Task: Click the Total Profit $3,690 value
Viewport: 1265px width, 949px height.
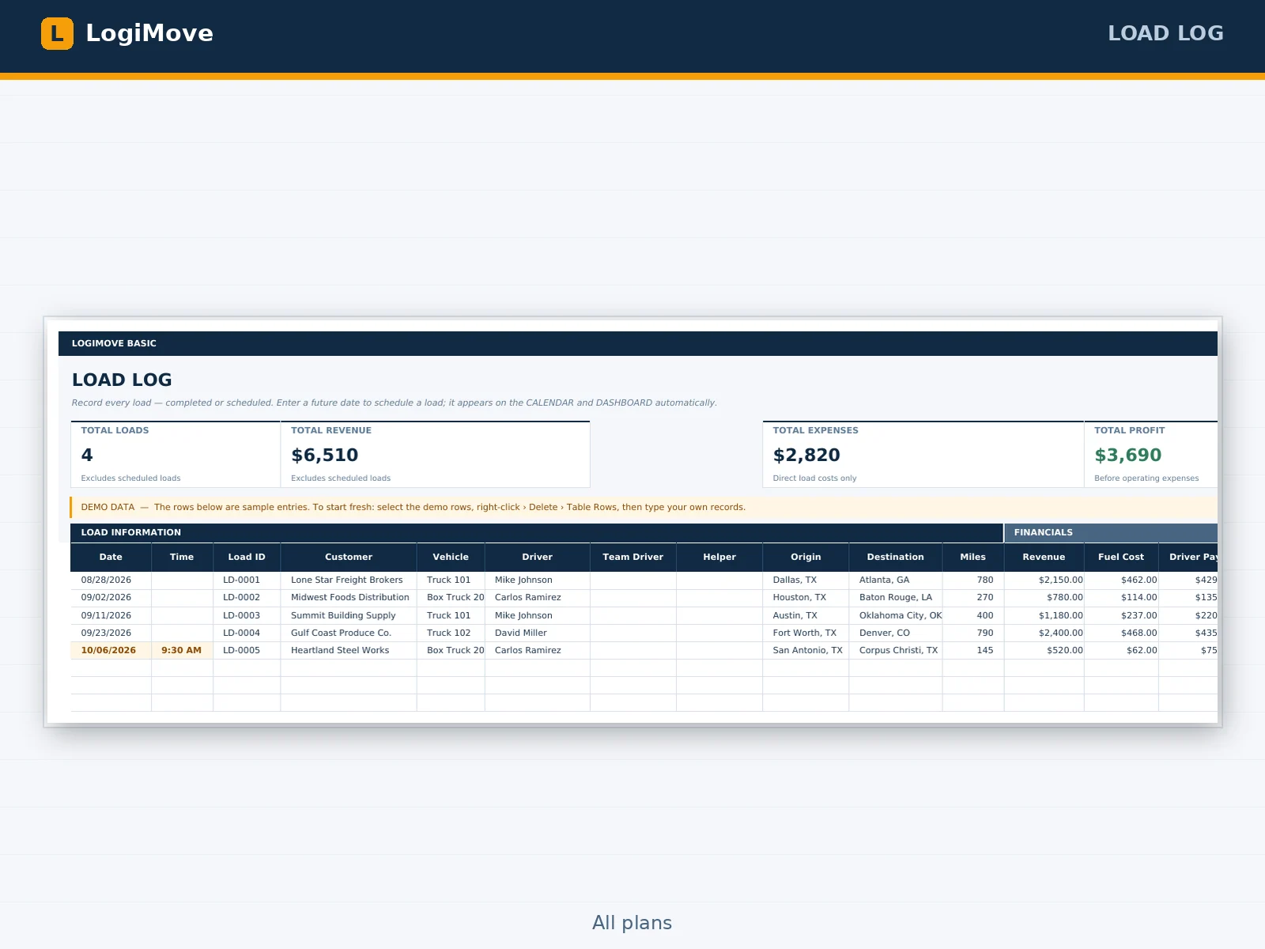Action: pos(1128,455)
